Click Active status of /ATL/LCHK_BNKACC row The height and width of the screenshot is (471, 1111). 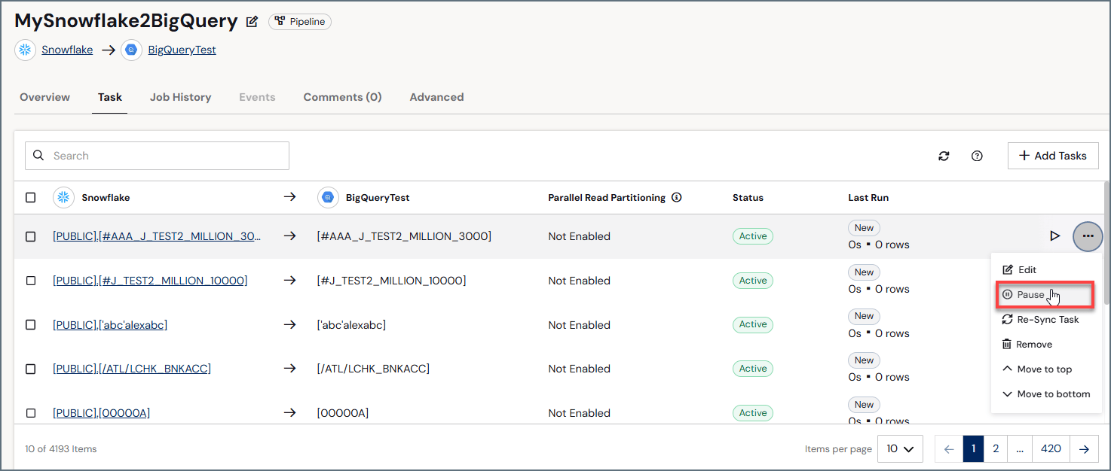752,369
